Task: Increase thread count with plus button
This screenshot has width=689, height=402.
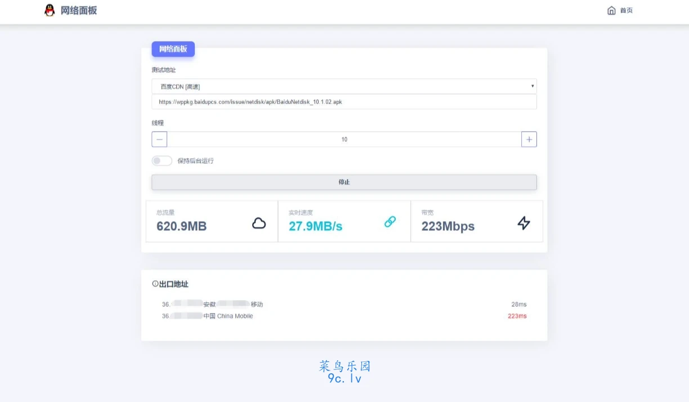Action: pos(529,139)
